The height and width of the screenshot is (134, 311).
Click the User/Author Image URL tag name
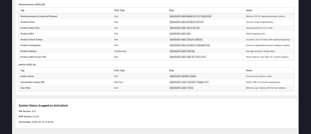click(x=33, y=82)
